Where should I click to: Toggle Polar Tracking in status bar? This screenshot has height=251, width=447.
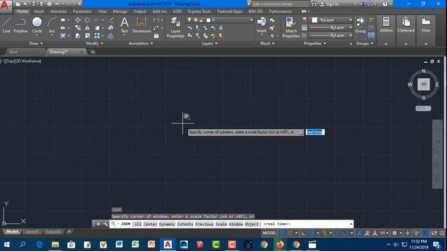312,233
